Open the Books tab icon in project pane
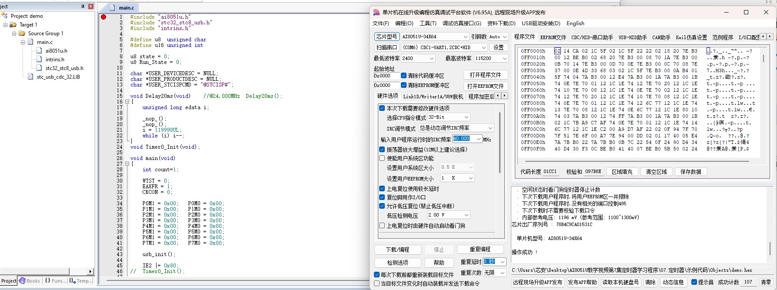Screen dimensions: 777x290 click(x=22, y=281)
